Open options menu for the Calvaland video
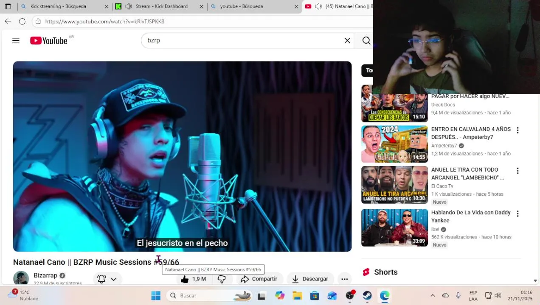Screen dimensions: 540x305 tap(517, 130)
